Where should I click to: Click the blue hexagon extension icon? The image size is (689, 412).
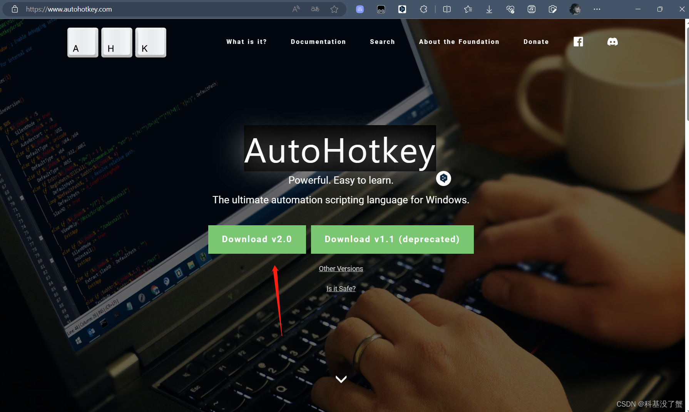(402, 9)
